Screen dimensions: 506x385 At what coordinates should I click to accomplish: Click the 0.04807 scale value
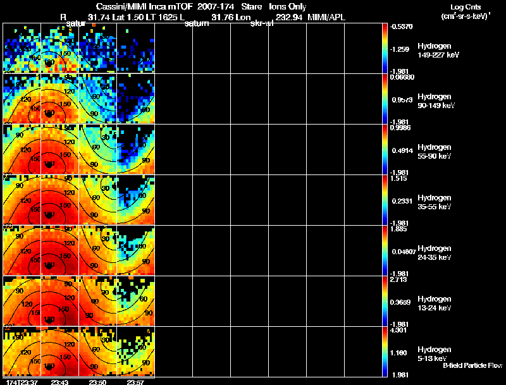point(404,252)
